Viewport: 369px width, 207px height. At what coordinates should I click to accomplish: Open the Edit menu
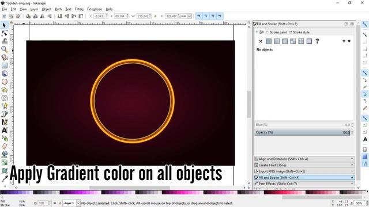tap(13, 9)
